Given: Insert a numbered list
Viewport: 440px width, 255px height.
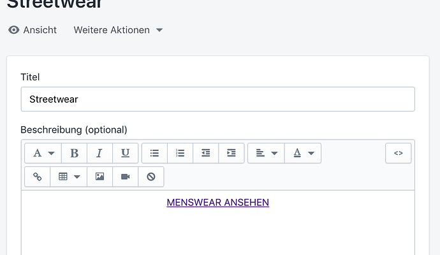Looking at the screenshot, I should [180, 153].
